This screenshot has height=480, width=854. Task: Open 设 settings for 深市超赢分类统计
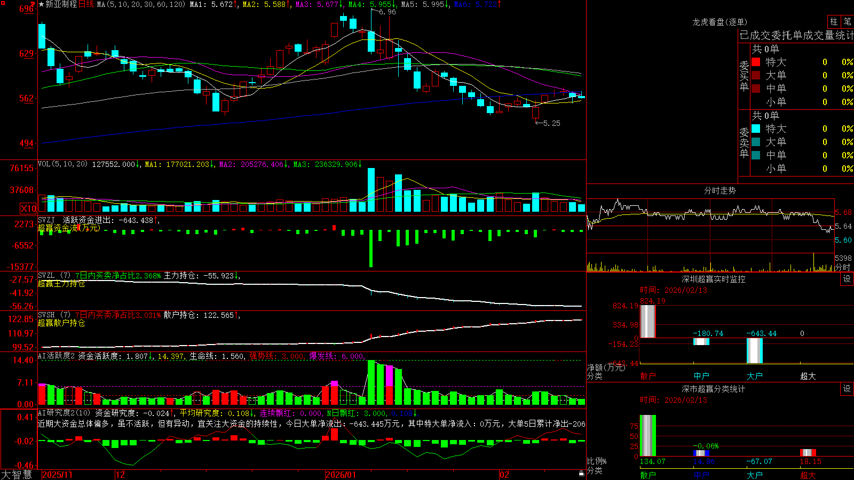coord(847,389)
